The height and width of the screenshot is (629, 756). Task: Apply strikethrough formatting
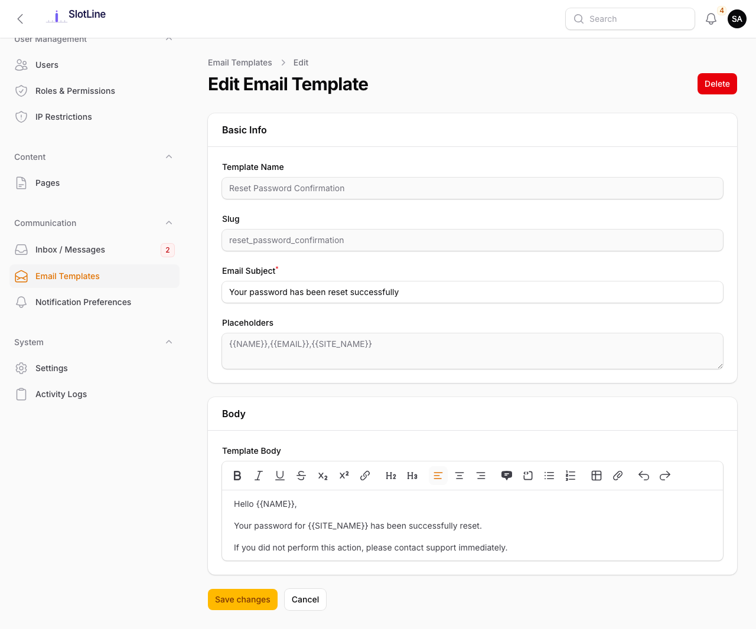pyautogui.click(x=301, y=476)
